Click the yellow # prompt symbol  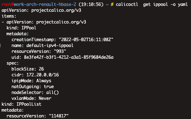tap(112, 5)
